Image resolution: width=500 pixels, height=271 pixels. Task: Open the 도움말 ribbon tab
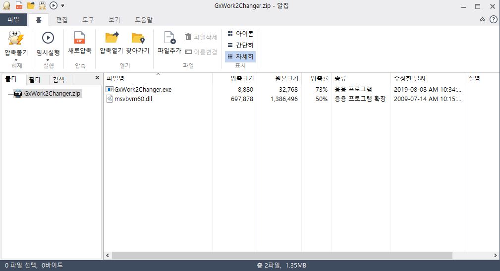[144, 20]
